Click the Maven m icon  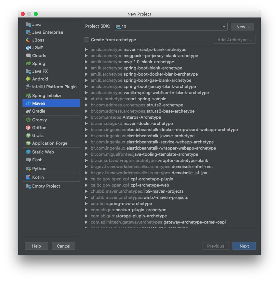click(x=28, y=104)
